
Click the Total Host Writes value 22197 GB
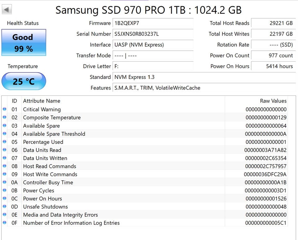[273, 34]
